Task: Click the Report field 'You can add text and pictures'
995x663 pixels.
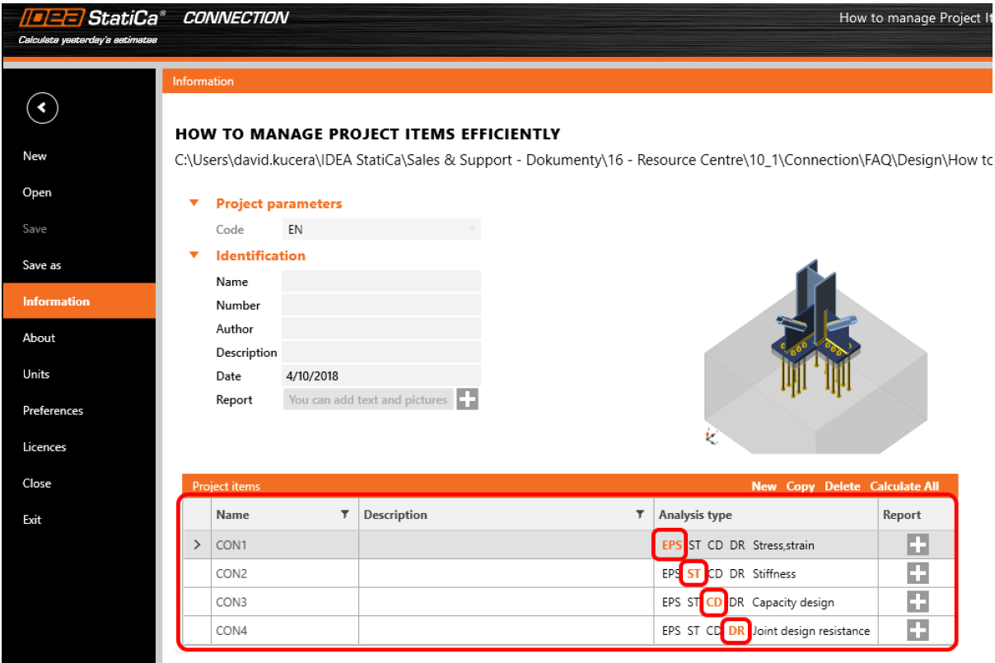Action: [x=368, y=399]
